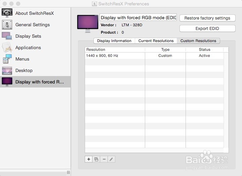The height and width of the screenshot is (176, 242).
Task: Click the Product label text
Action: tap(110, 32)
